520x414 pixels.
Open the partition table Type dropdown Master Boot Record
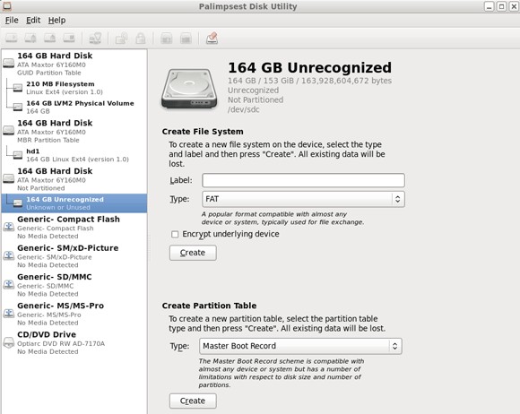(300, 346)
